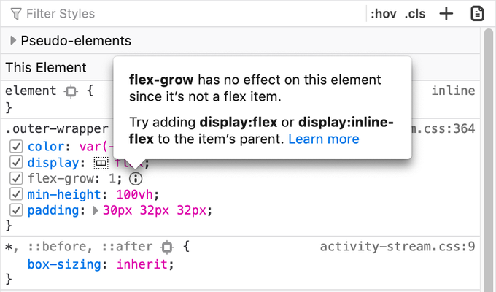Disable the min-height declaration checkbox
Viewport: 496px width, 292px height.
17,194
